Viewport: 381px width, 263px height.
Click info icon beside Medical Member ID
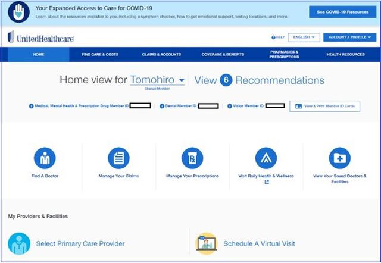(x=31, y=106)
